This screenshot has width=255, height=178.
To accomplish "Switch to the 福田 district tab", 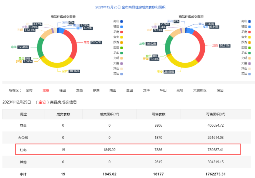I will click(x=62, y=91).
